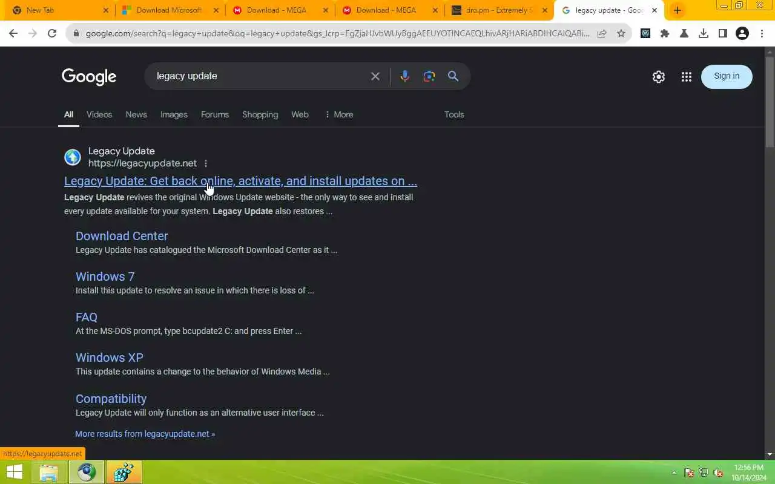
Task: Open the Extensions puzzle icon
Action: [665, 34]
